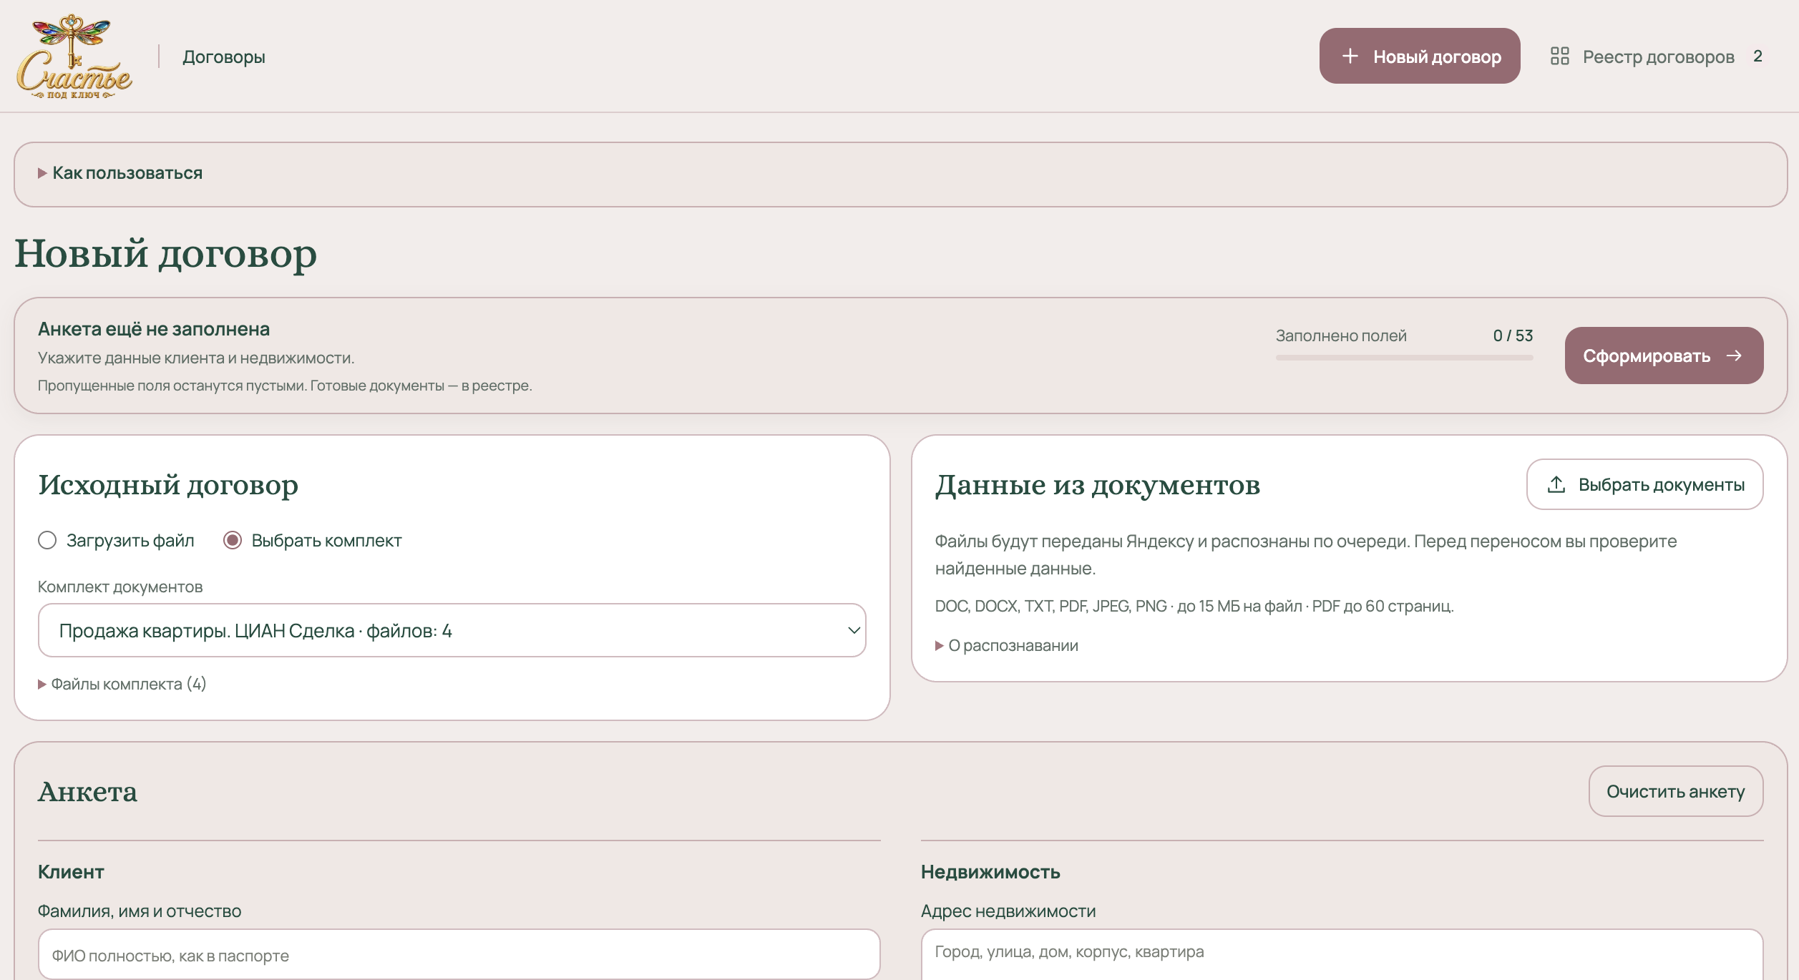Open the Комплект документов dropdown
The height and width of the screenshot is (980, 1799).
tap(452, 630)
